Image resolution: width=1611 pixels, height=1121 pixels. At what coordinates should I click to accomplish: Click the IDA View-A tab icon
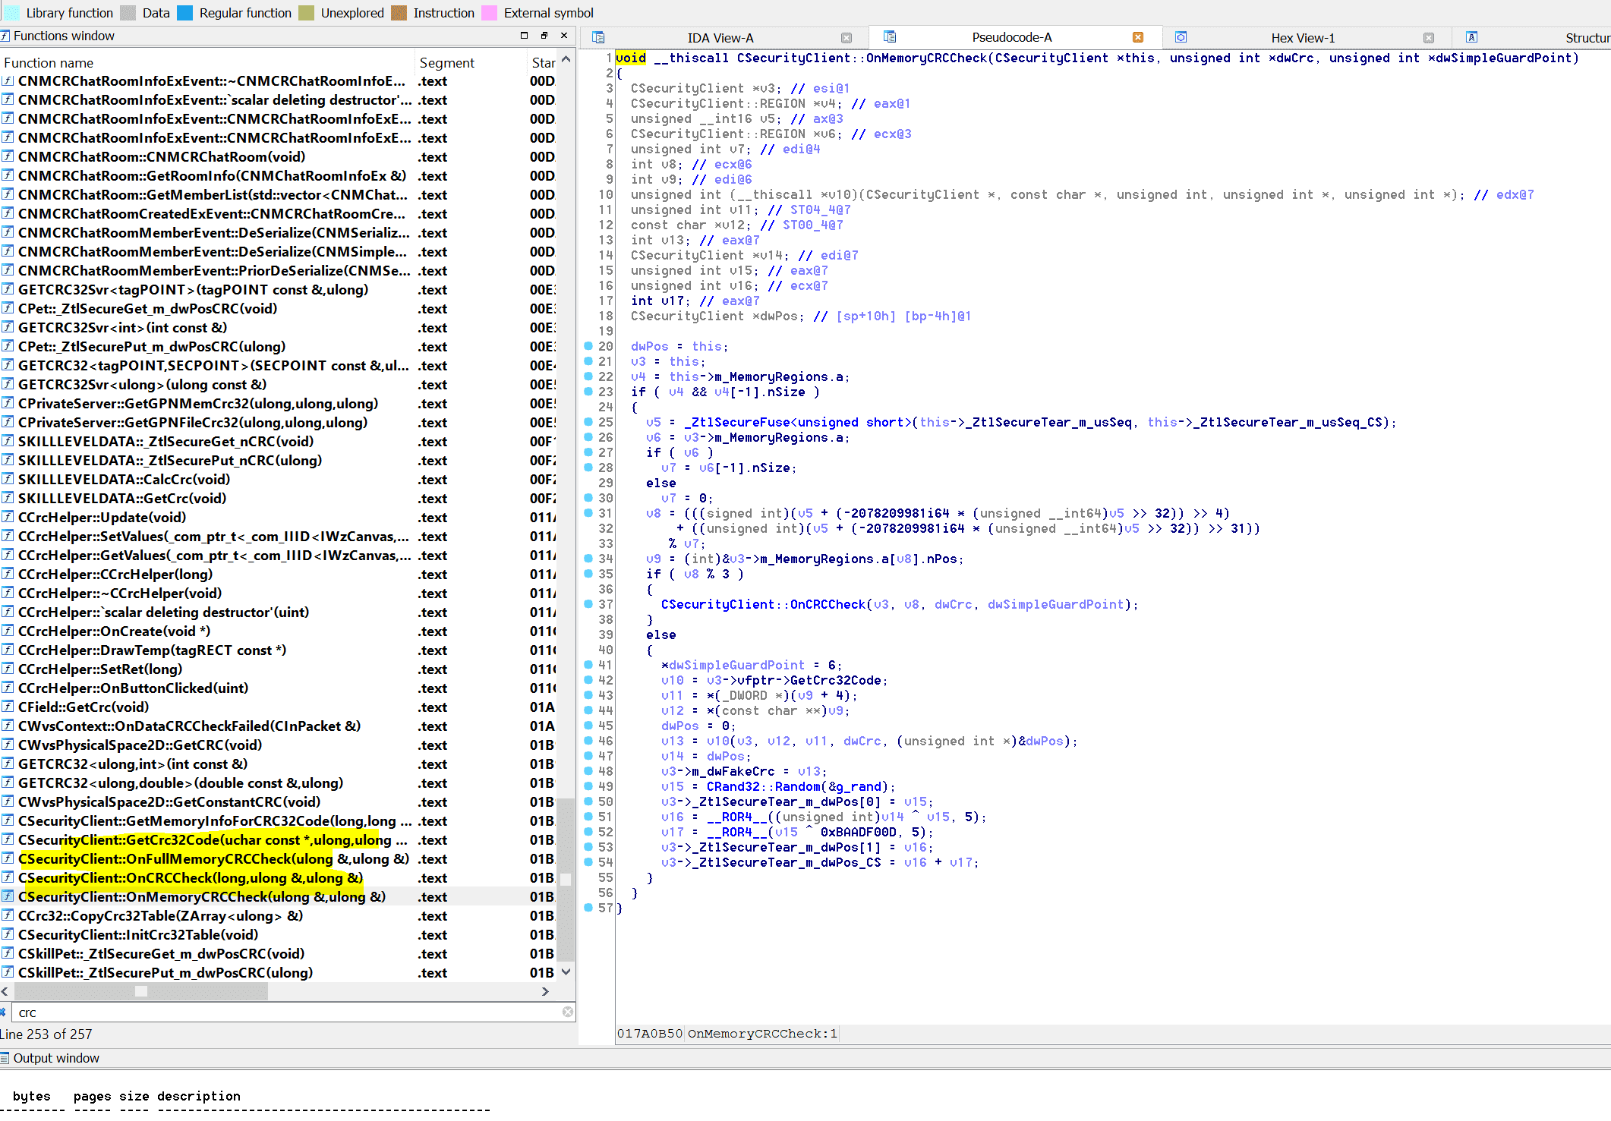(x=598, y=37)
